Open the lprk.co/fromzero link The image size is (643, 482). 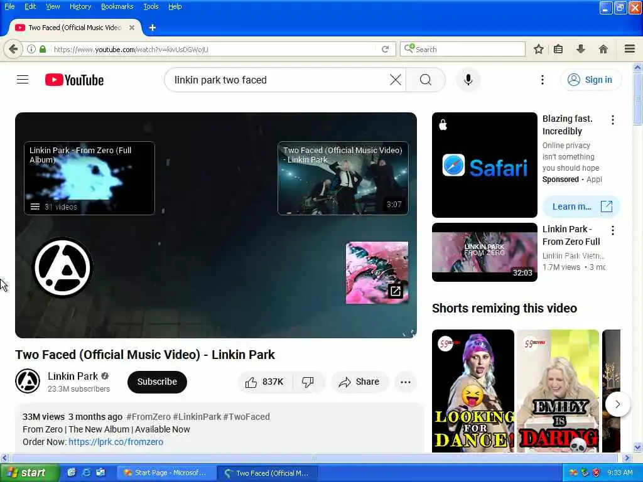click(x=116, y=442)
